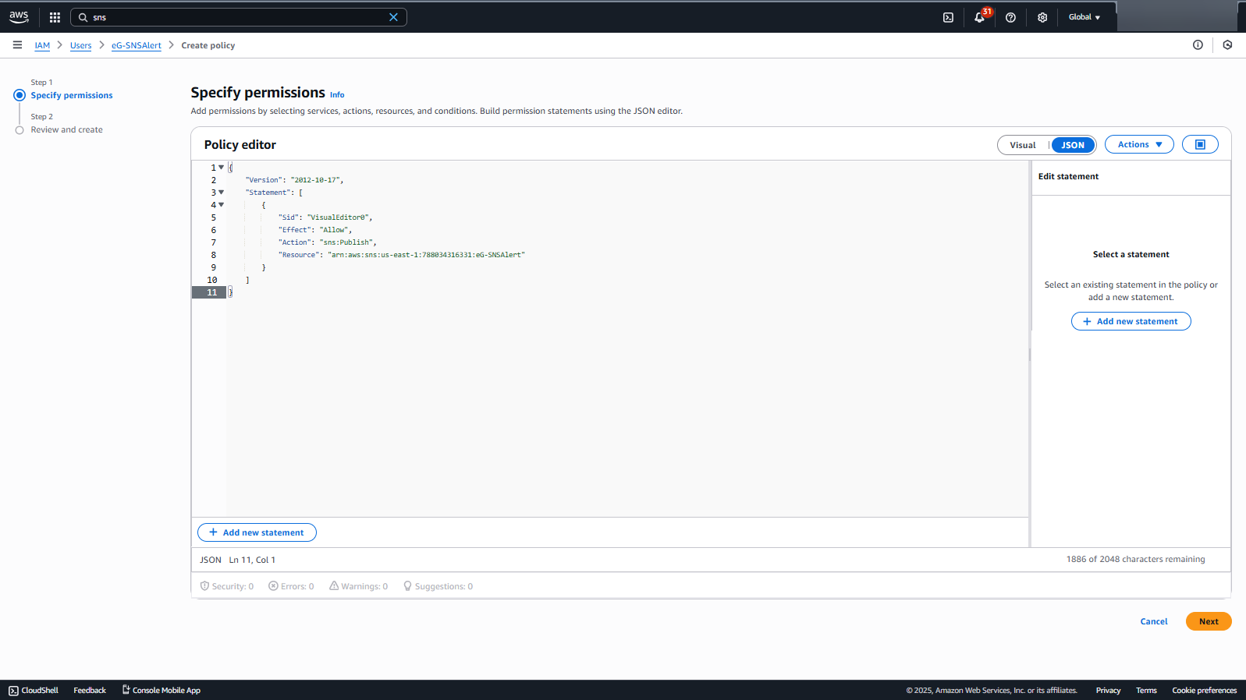
Task: Select the Specify permissions step
Action: [x=72, y=95]
